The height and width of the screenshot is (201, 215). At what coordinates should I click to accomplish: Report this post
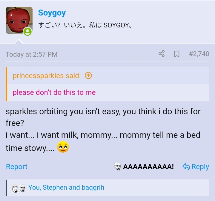click(17, 167)
